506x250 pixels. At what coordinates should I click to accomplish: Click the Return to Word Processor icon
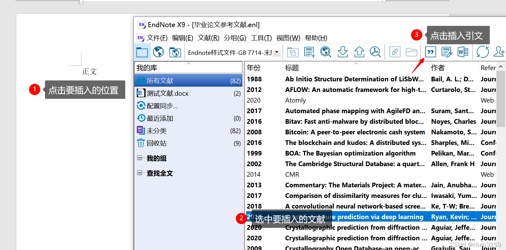[x=463, y=52]
